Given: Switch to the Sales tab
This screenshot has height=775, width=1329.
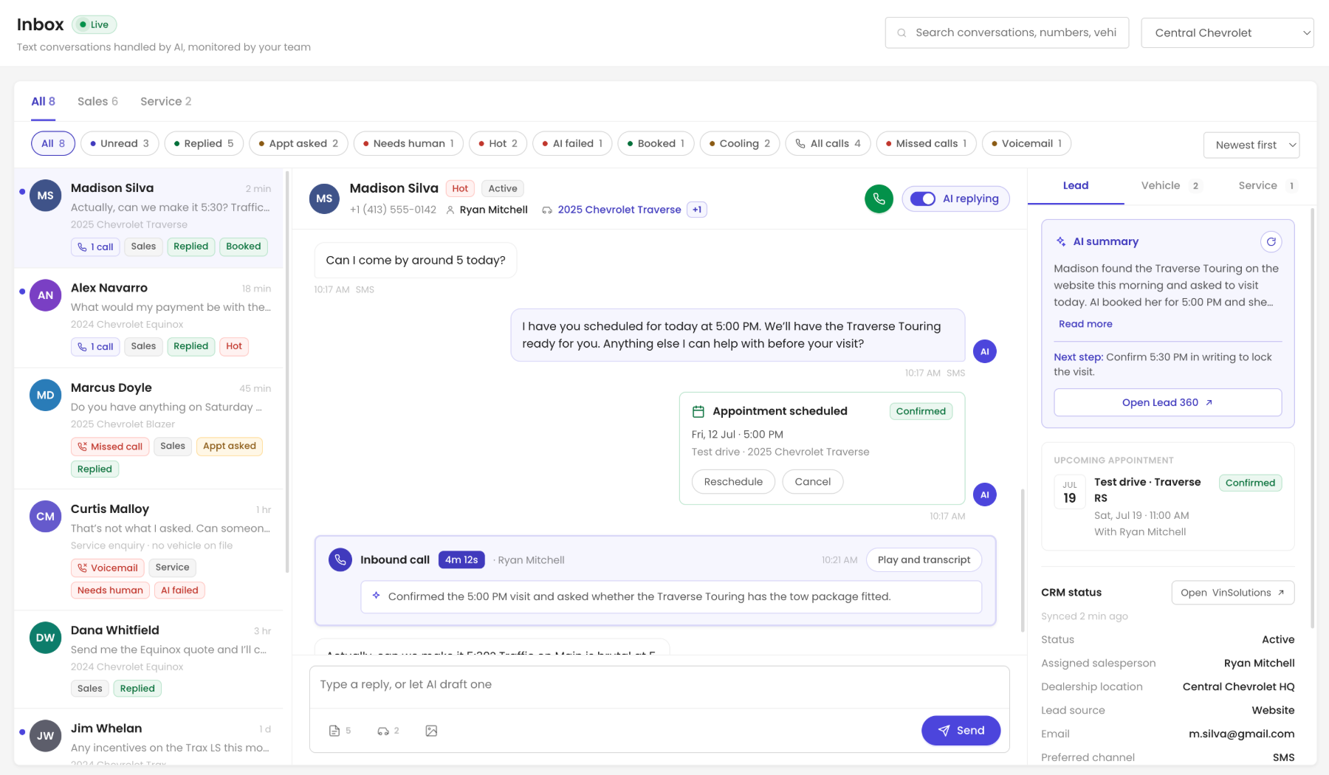Looking at the screenshot, I should 97,101.
